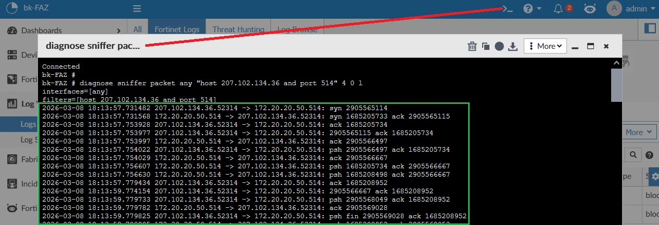
Task: Open the More dropdown in log toolbar
Action: point(638,133)
